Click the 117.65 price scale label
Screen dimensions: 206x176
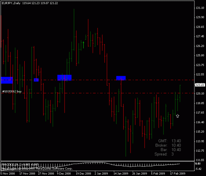pyautogui.click(x=200, y=113)
